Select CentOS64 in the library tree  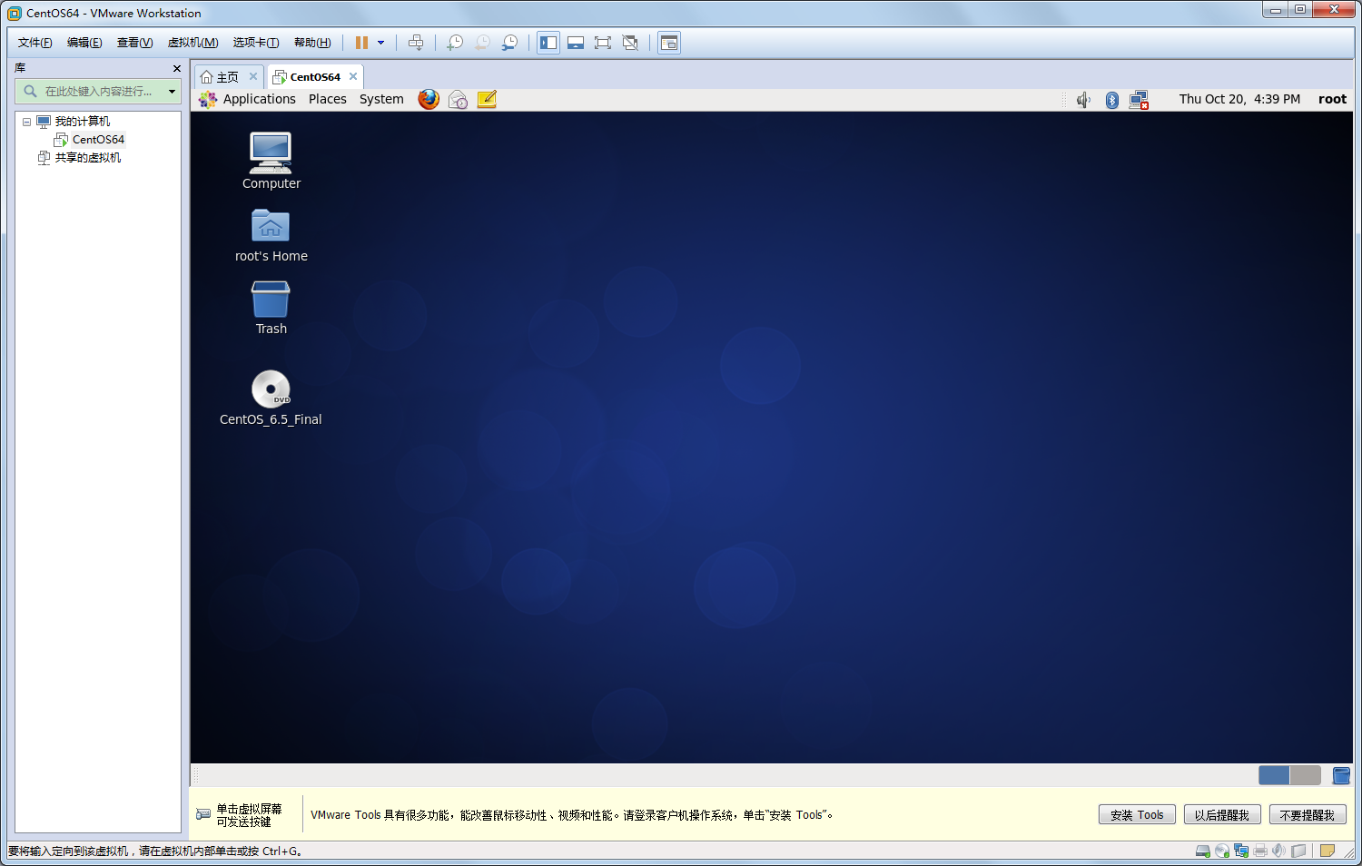89,140
